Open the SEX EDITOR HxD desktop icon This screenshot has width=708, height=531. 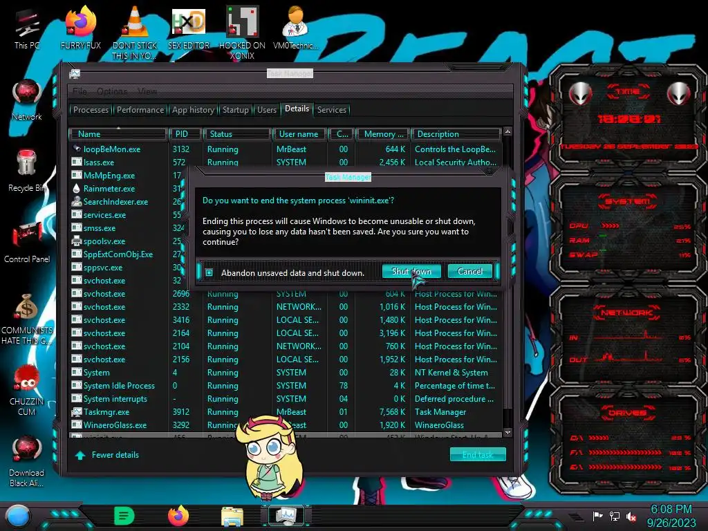(189, 30)
